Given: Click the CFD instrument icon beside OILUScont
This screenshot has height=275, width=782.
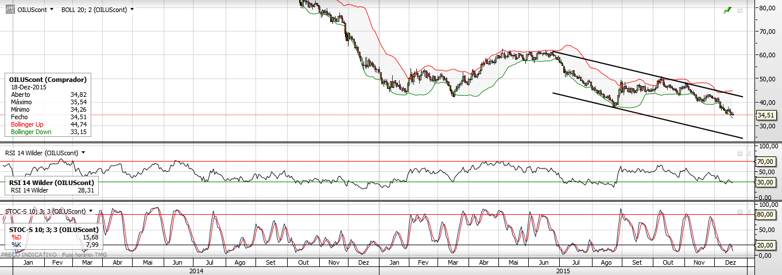Looking at the screenshot, I should pos(9,10).
